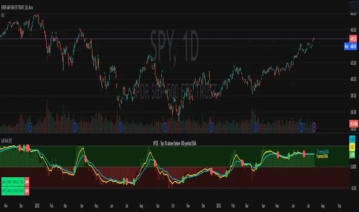
Task: Click the 460.00 price axis label
Action: 353,30
